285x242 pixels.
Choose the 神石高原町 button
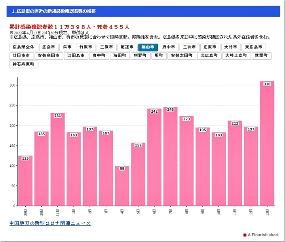pos(24,64)
